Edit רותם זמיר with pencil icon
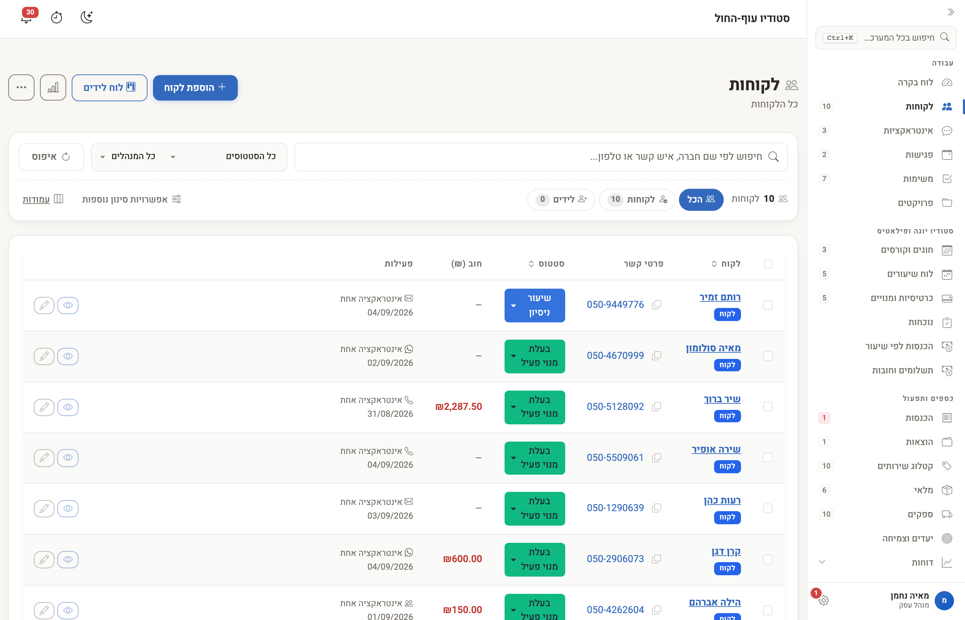This screenshot has width=965, height=620. click(44, 305)
